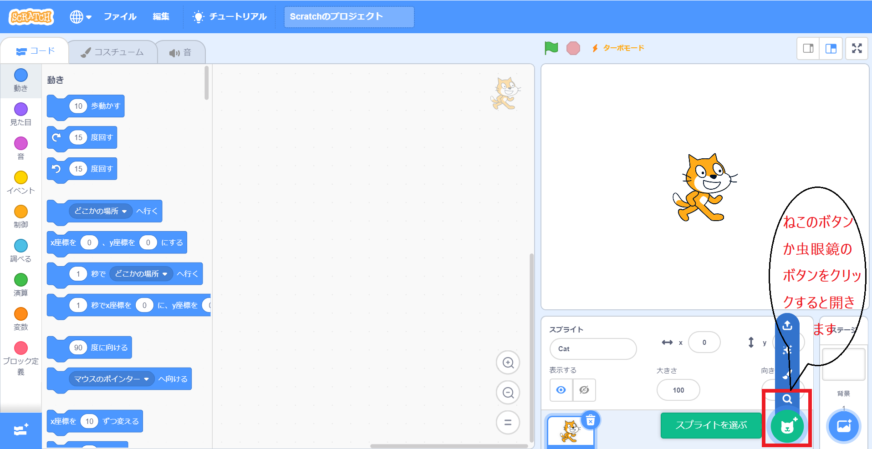Click the スプライトを選ぶ button
Screen dimensions: 872x449
click(x=711, y=425)
